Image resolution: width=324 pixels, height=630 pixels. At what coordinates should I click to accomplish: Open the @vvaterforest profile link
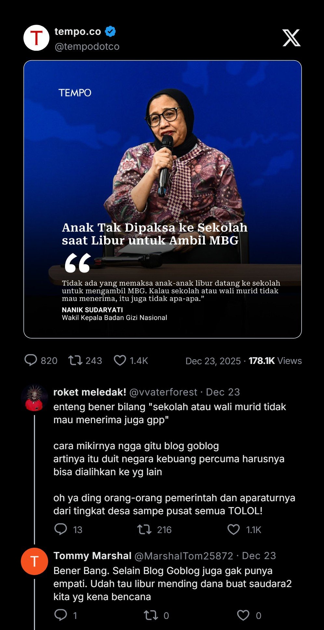(x=163, y=392)
